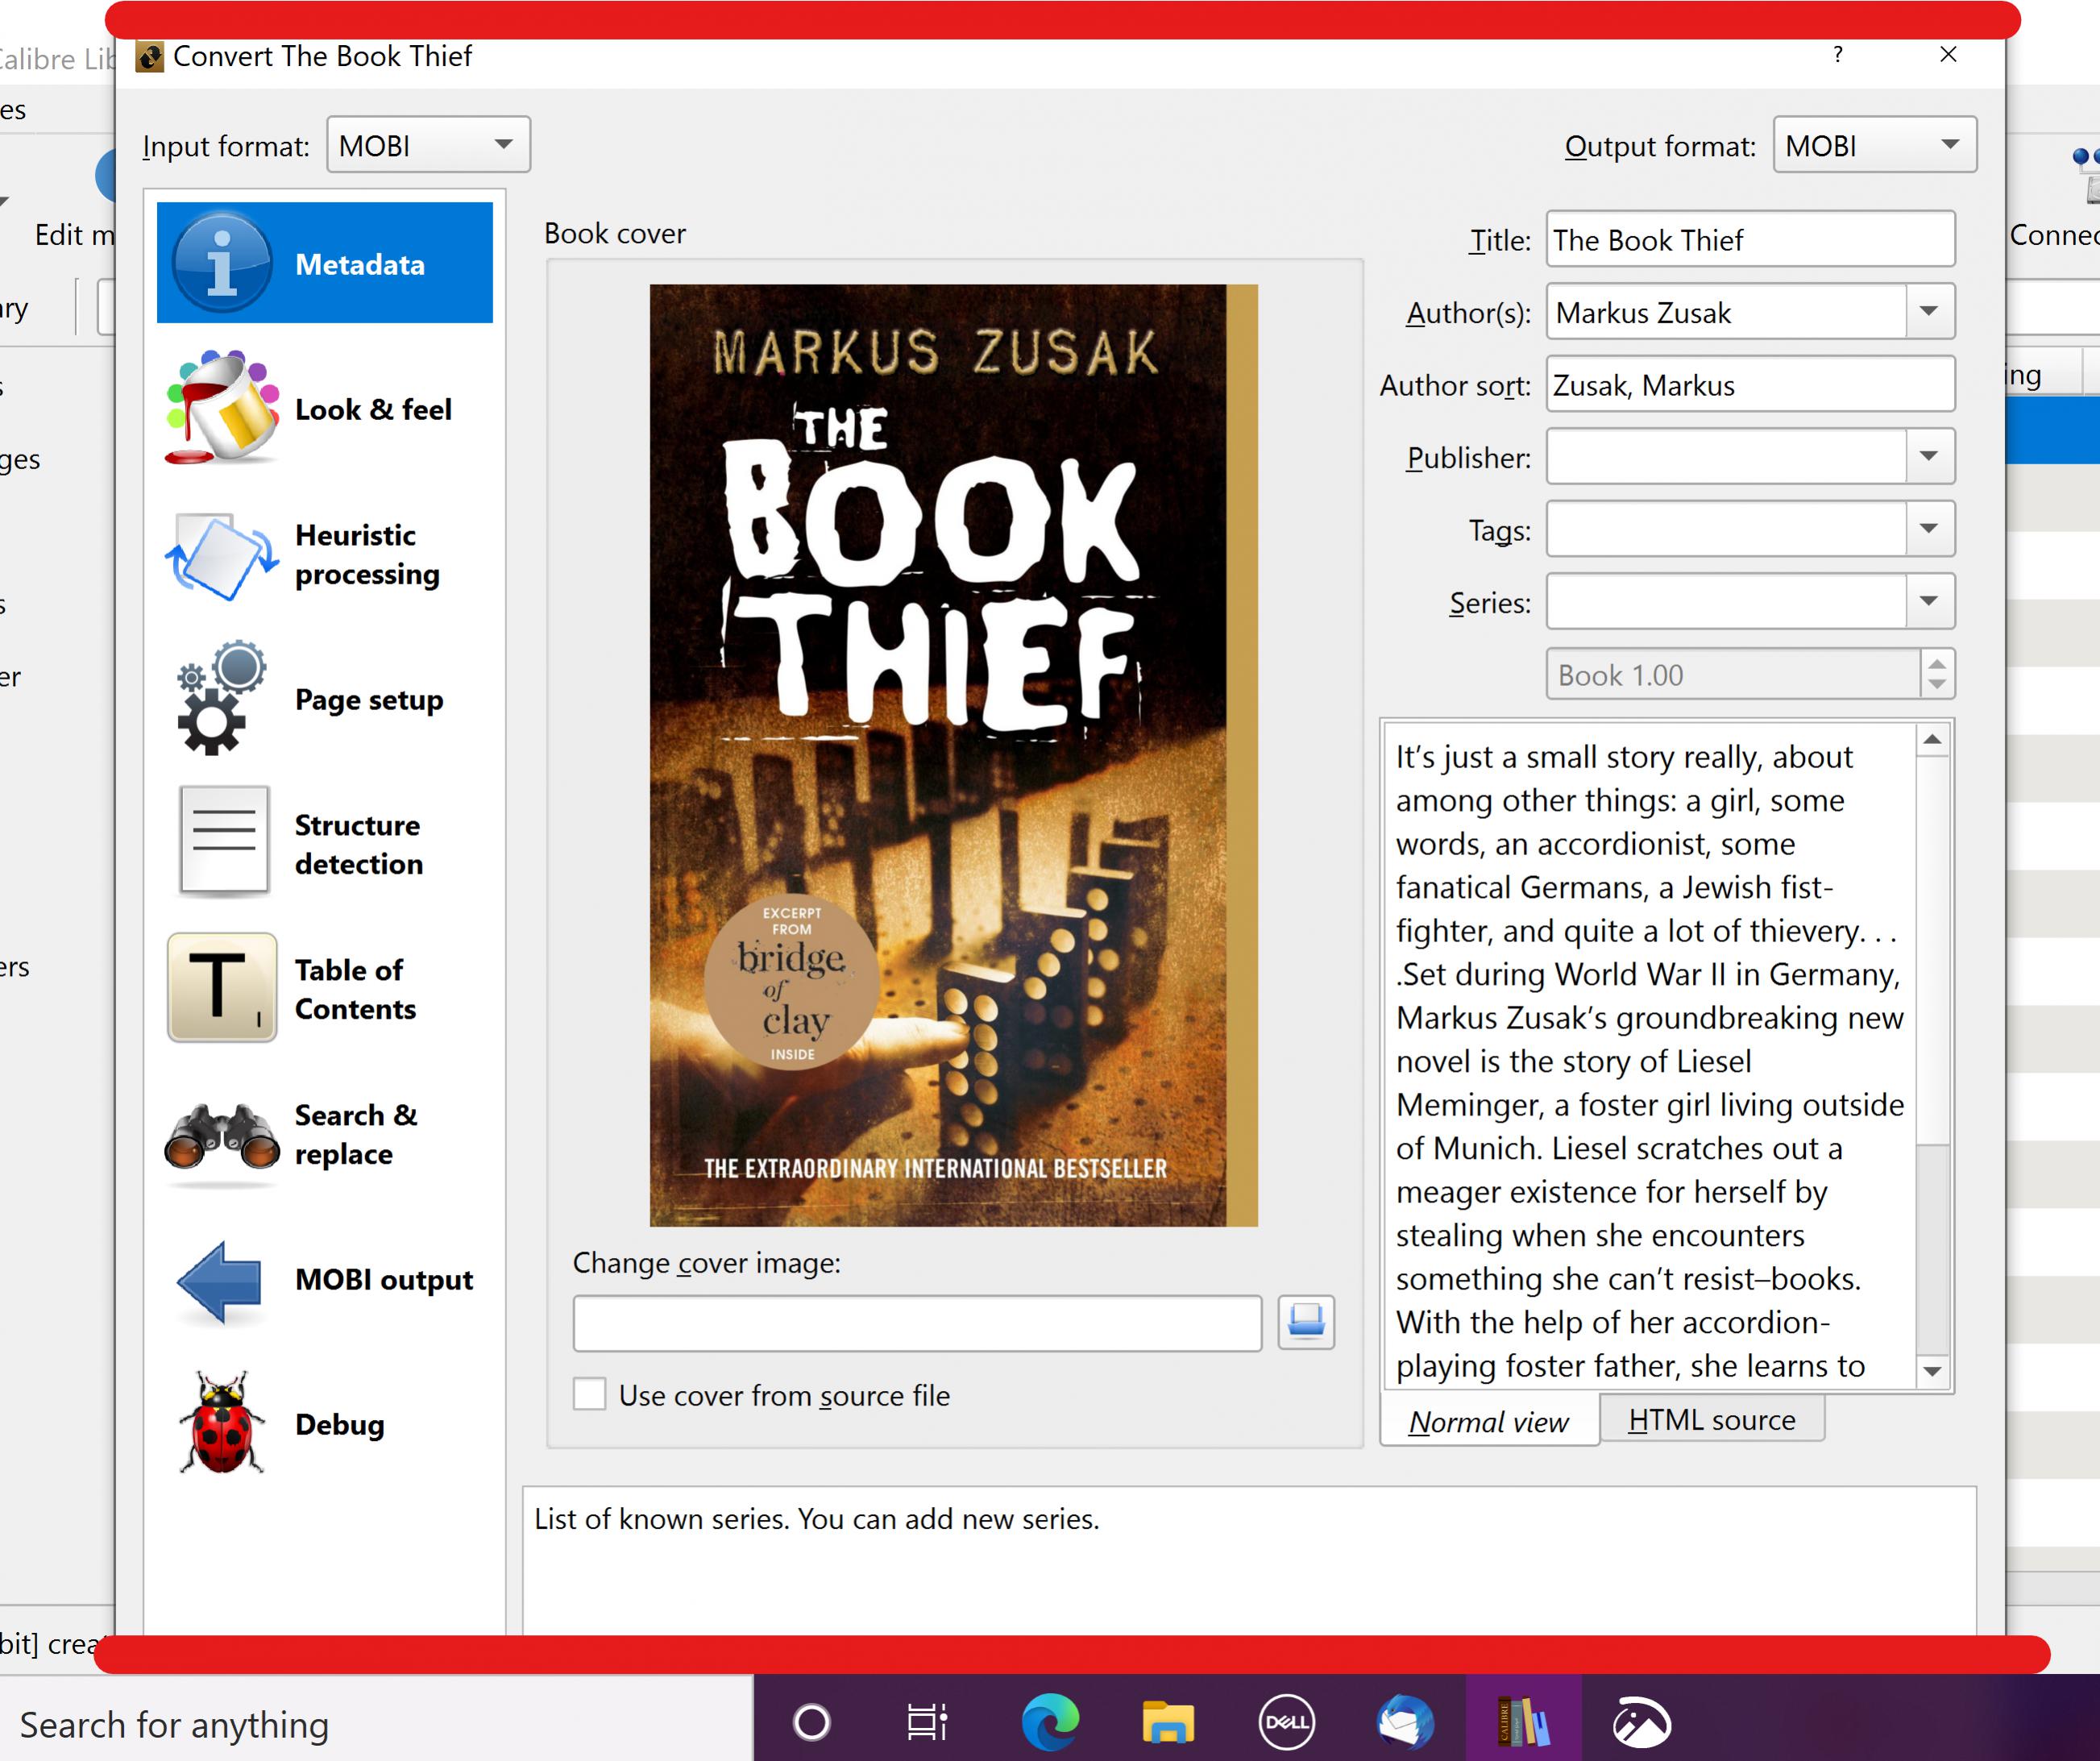Image resolution: width=2100 pixels, height=1761 pixels.
Task: Enable Use cover from source file
Action: 590,1394
